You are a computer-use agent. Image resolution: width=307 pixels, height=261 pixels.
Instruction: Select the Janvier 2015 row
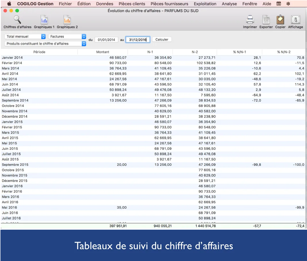[153, 122]
